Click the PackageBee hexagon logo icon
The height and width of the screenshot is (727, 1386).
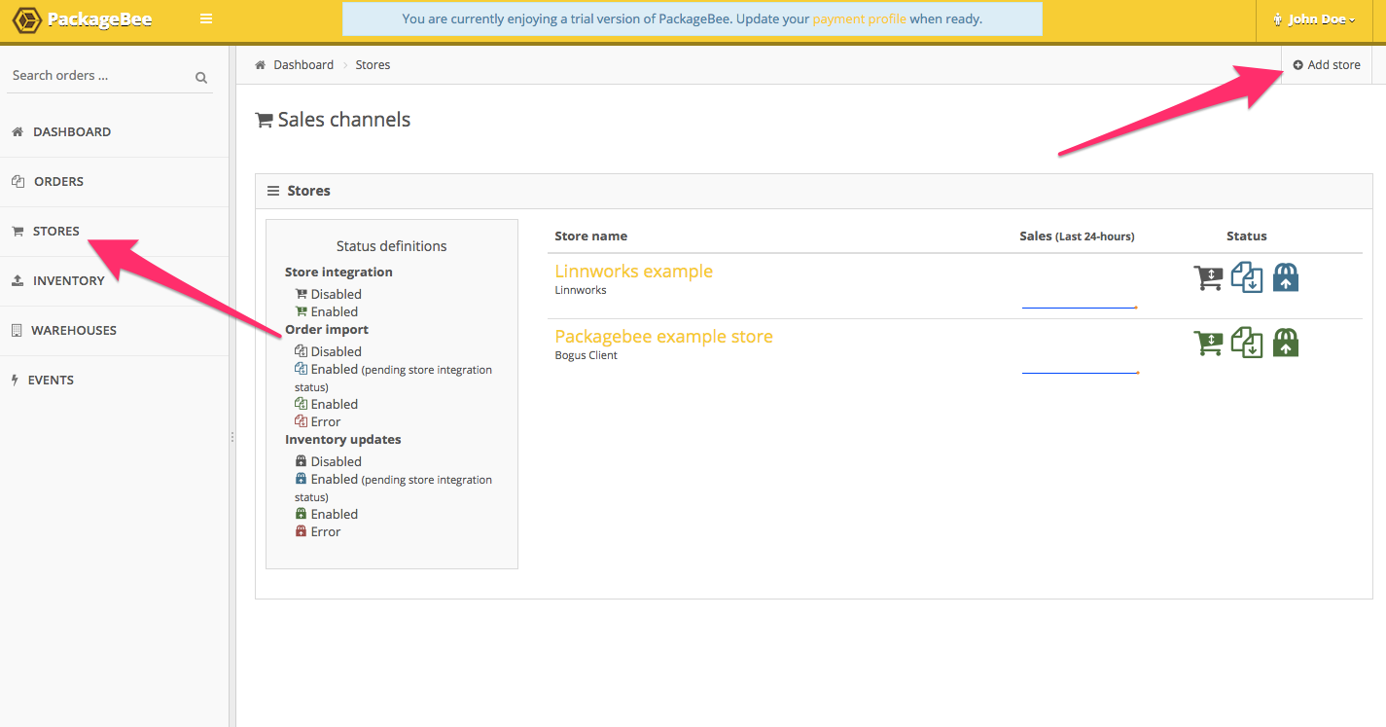(x=26, y=19)
